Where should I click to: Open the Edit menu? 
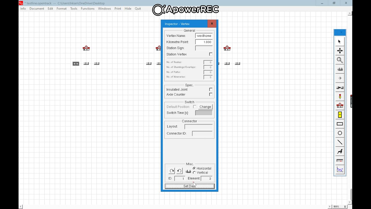tap(50, 9)
